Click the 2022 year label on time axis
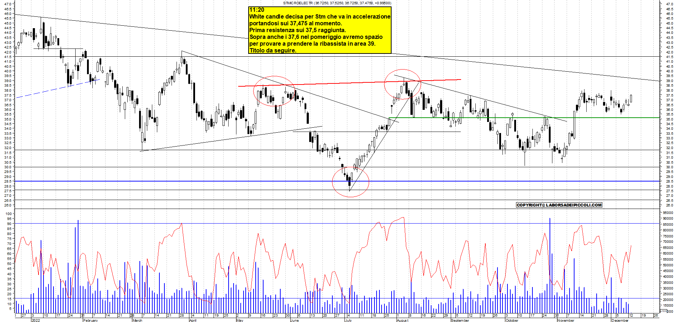This screenshot has width=674, height=322. tap(36, 320)
